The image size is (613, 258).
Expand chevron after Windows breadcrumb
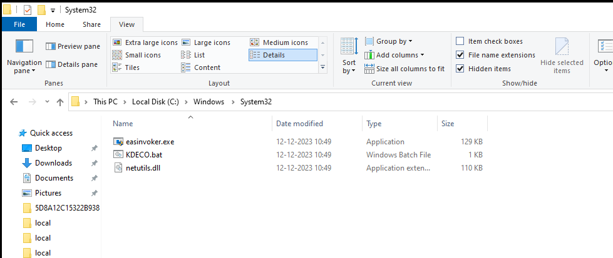pos(232,102)
